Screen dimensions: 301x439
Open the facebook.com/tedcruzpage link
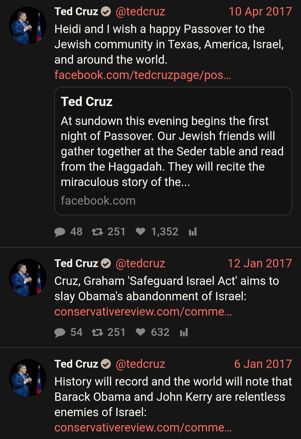[143, 75]
